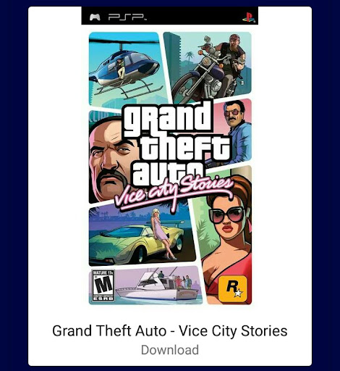Click the pink Vice City Stories script
The image size is (340, 371).
pyautogui.click(x=172, y=192)
